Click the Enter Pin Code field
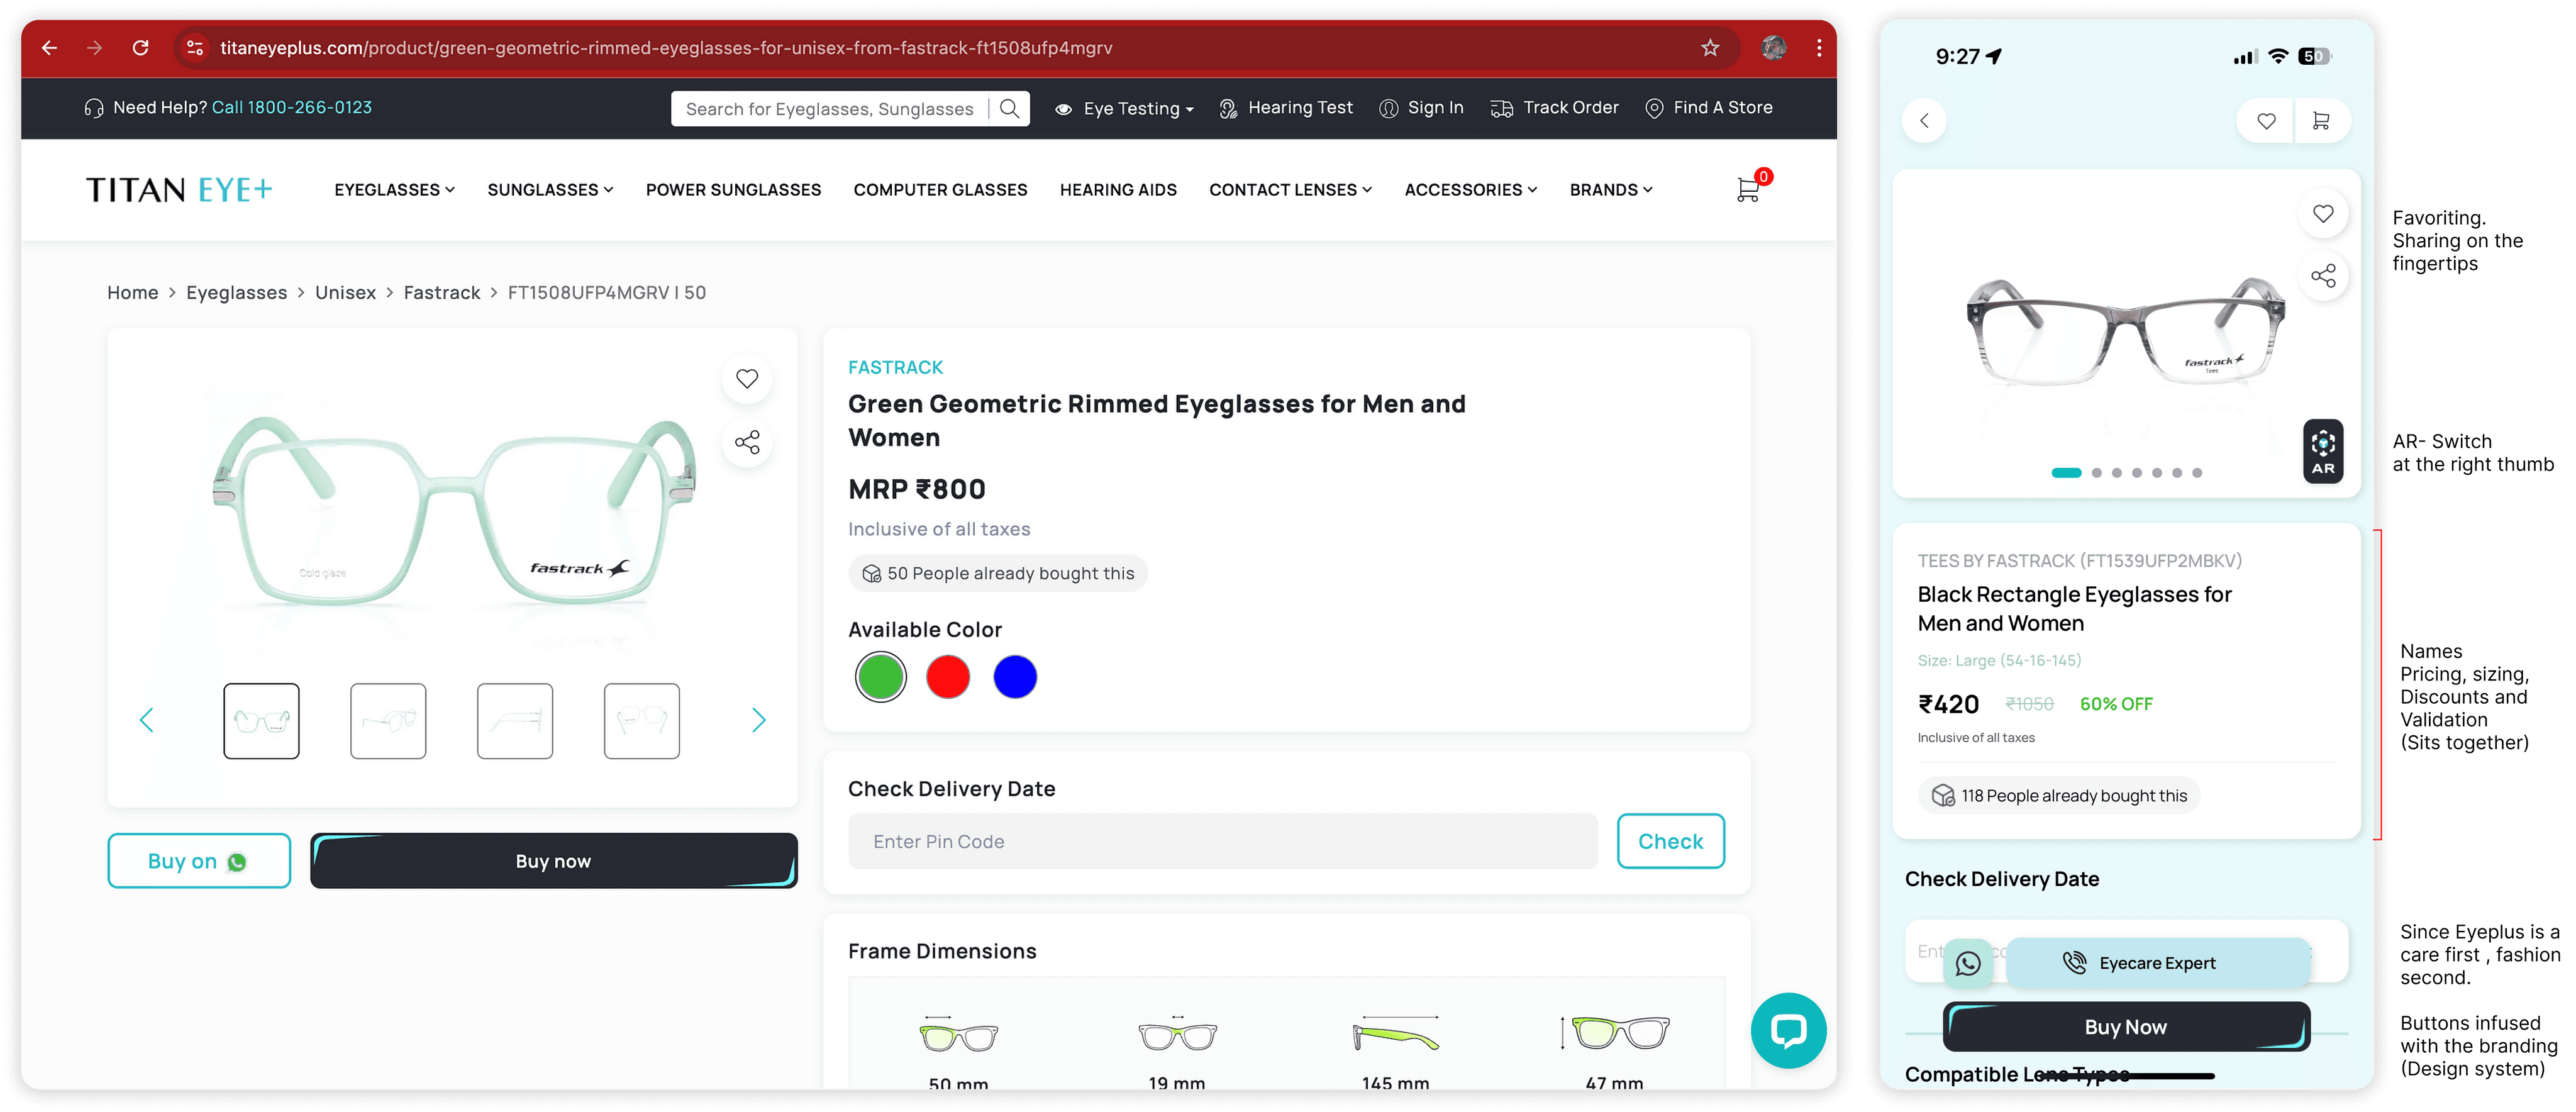This screenshot has height=1112, width=2576. pos(1223,841)
